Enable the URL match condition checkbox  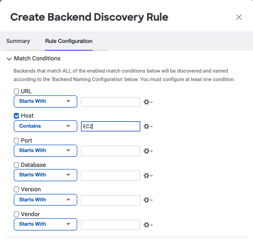(x=16, y=91)
